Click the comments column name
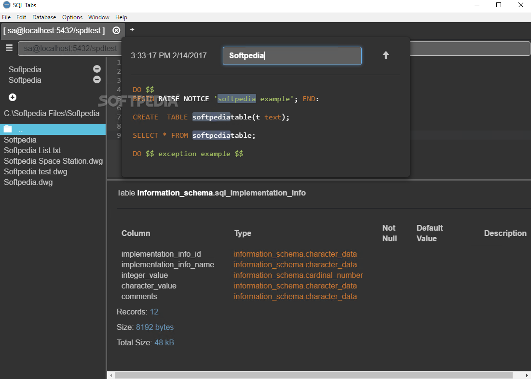The height and width of the screenshot is (379, 531). [x=139, y=296]
